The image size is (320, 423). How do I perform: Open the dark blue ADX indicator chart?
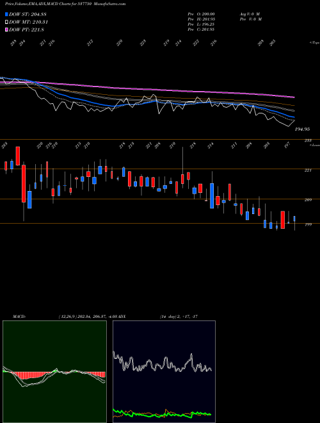coord(164,372)
